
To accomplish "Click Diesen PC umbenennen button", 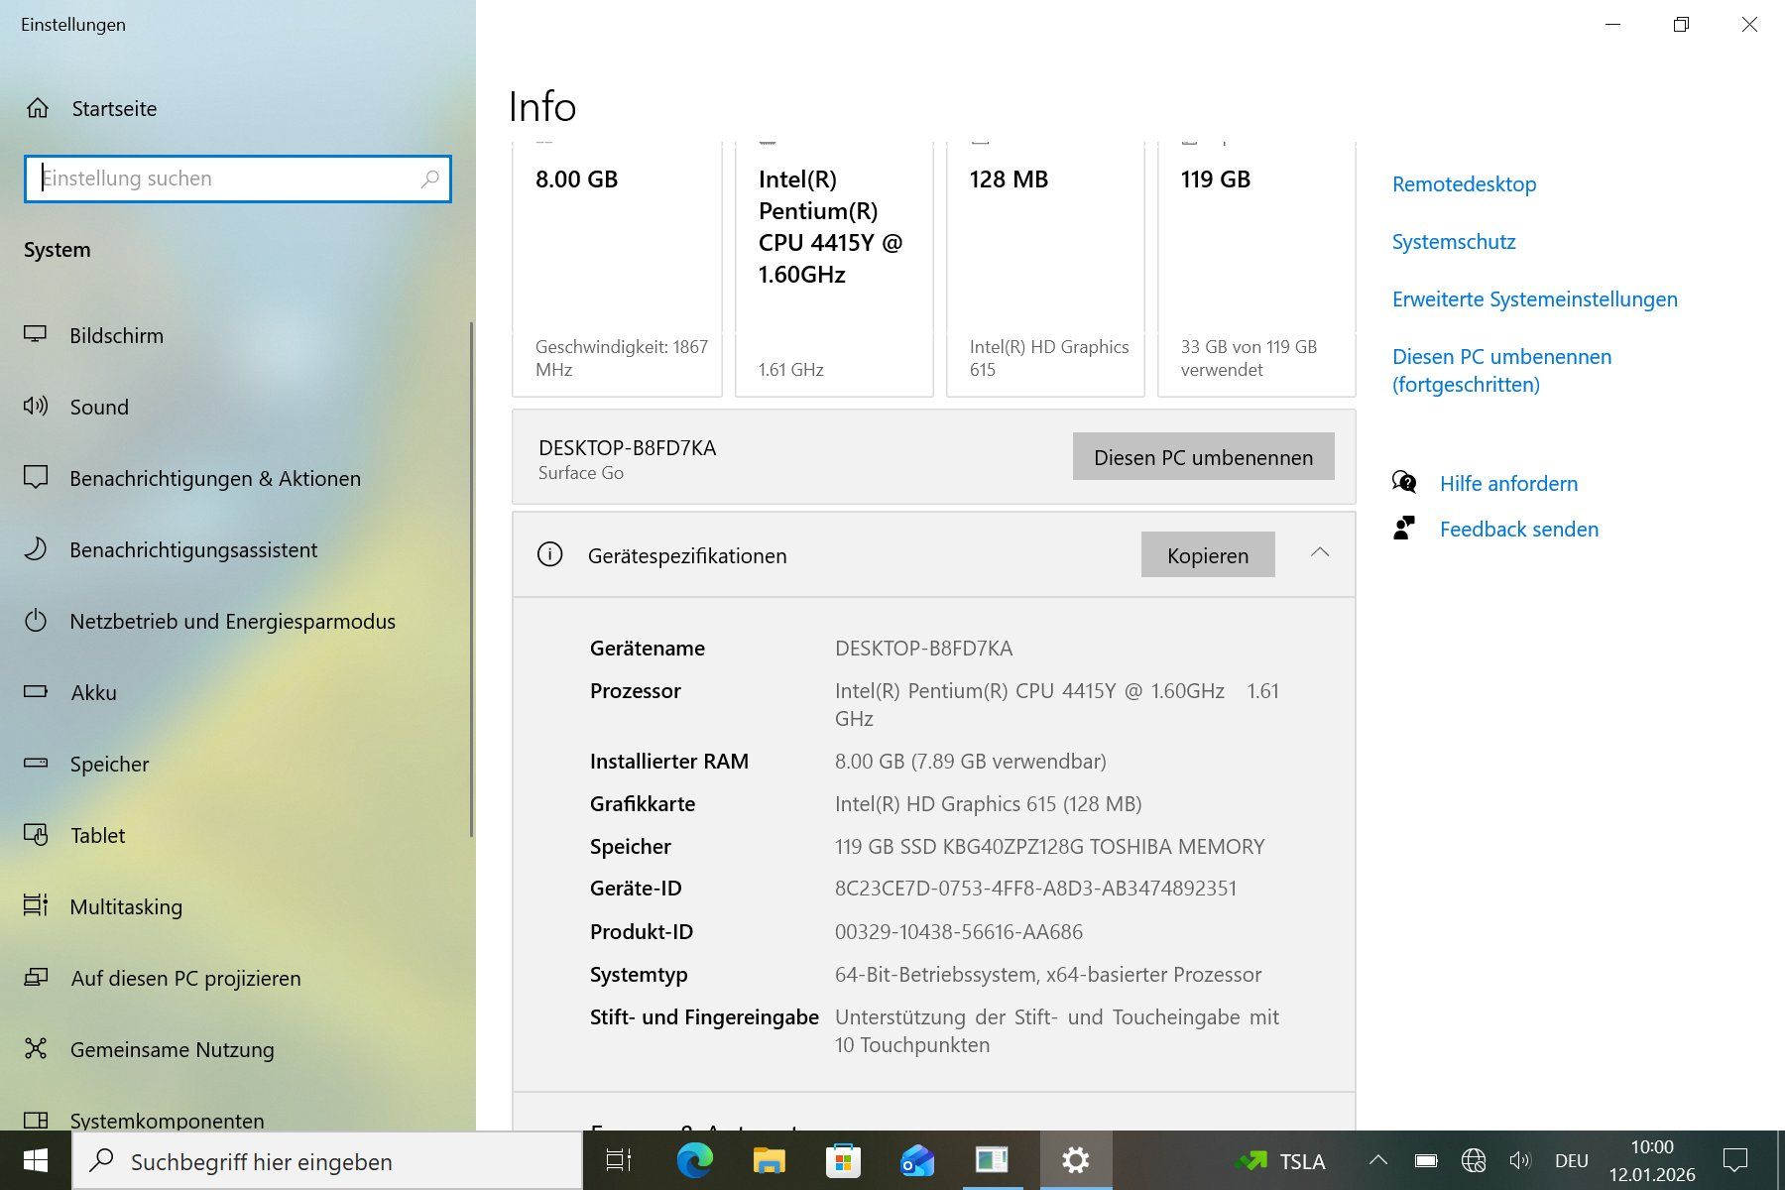I will [x=1203, y=457].
